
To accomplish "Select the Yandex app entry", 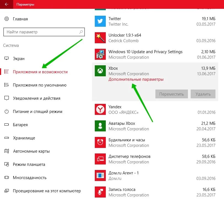I will [x=115, y=107].
